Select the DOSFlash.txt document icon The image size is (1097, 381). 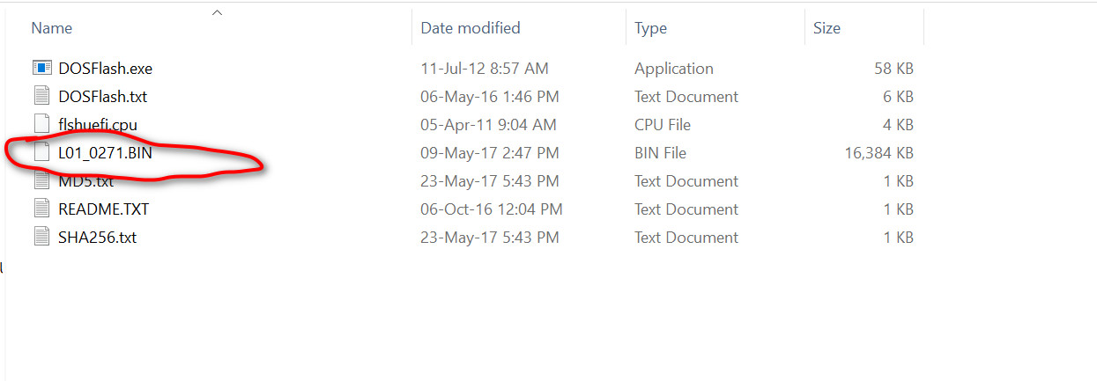tap(42, 97)
